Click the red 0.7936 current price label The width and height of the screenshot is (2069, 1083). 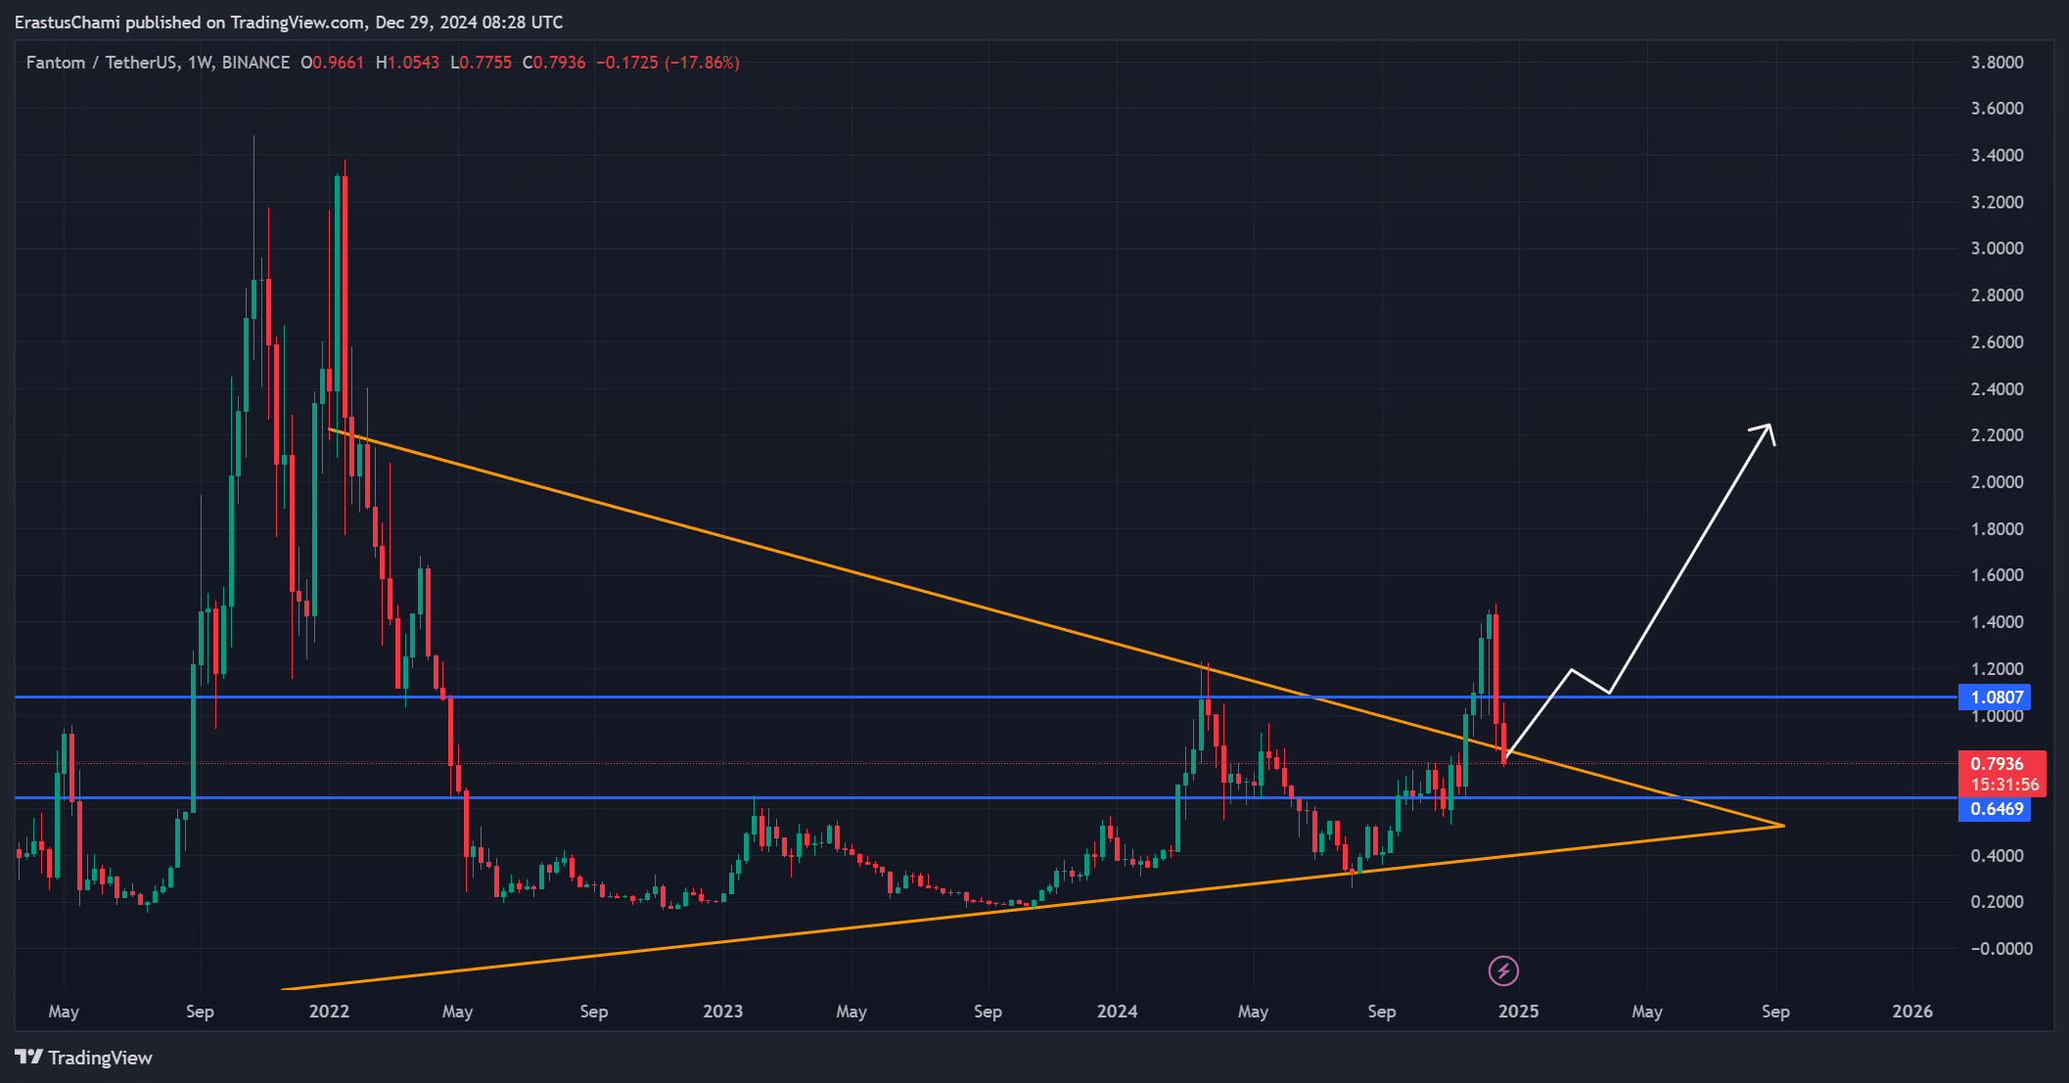1997,764
